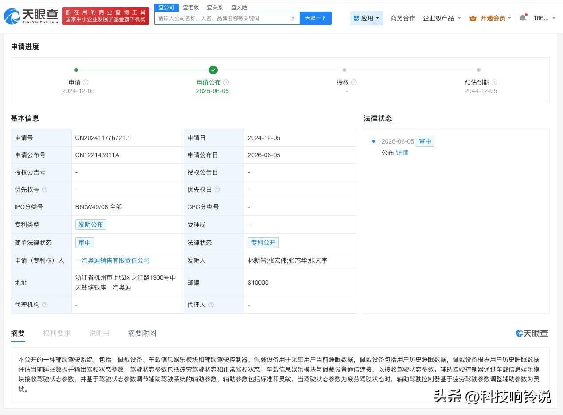Click postal code 310000
This screenshot has height=415, width=563.
(x=258, y=283)
